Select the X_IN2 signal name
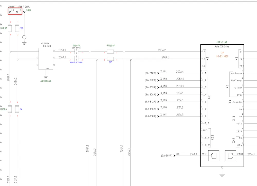 pos(163,79)
